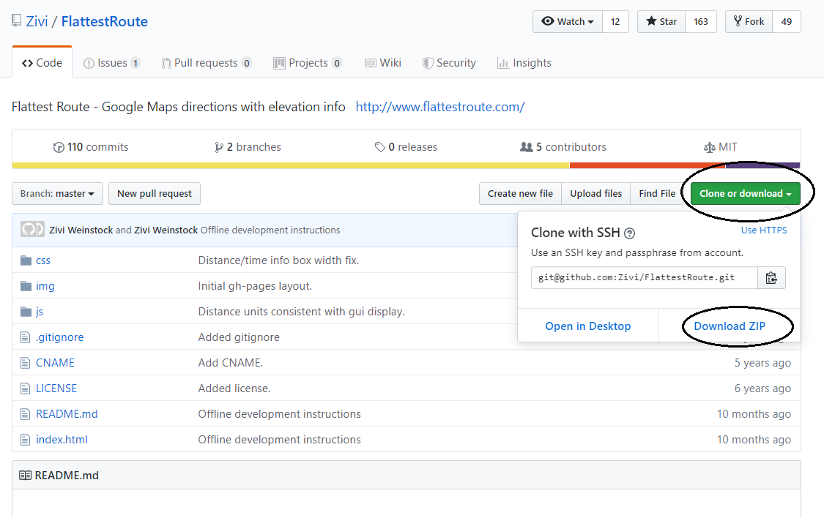Screen dimensions: 824x518
Task: Open 'Distance/time info box width fix.' commit
Action: [x=278, y=260]
